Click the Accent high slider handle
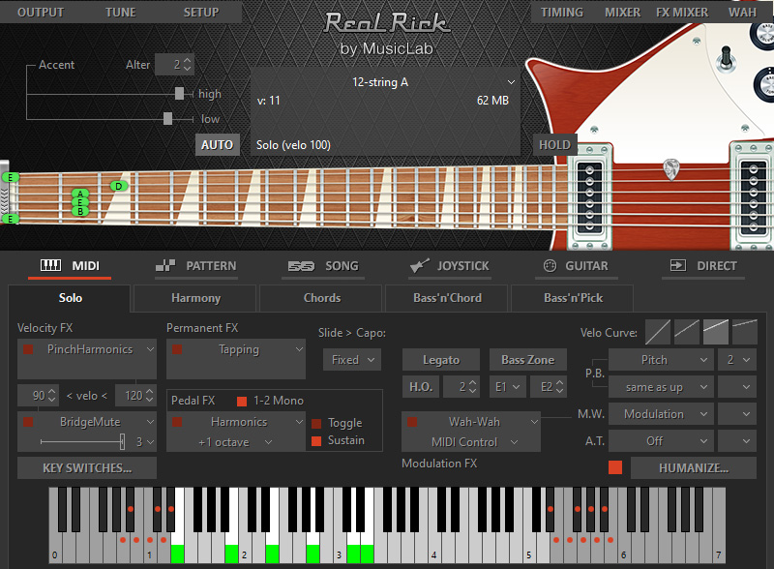774x569 pixels. click(180, 93)
